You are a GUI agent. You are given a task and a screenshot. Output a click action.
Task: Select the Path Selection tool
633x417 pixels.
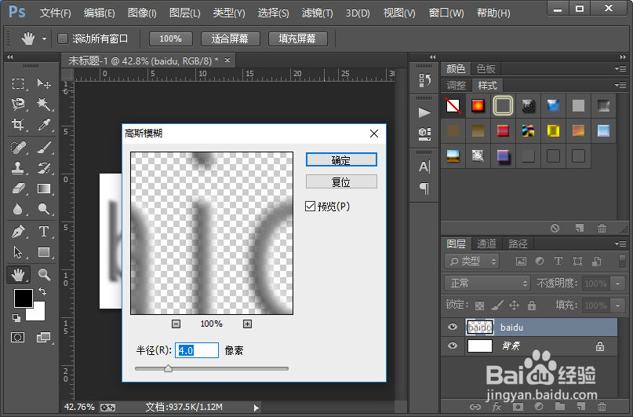tap(18, 252)
